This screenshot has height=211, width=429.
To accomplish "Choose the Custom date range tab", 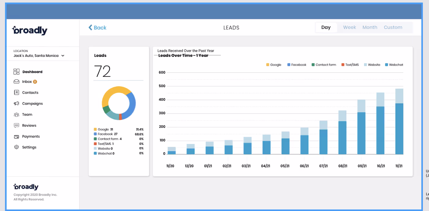I will click(393, 28).
